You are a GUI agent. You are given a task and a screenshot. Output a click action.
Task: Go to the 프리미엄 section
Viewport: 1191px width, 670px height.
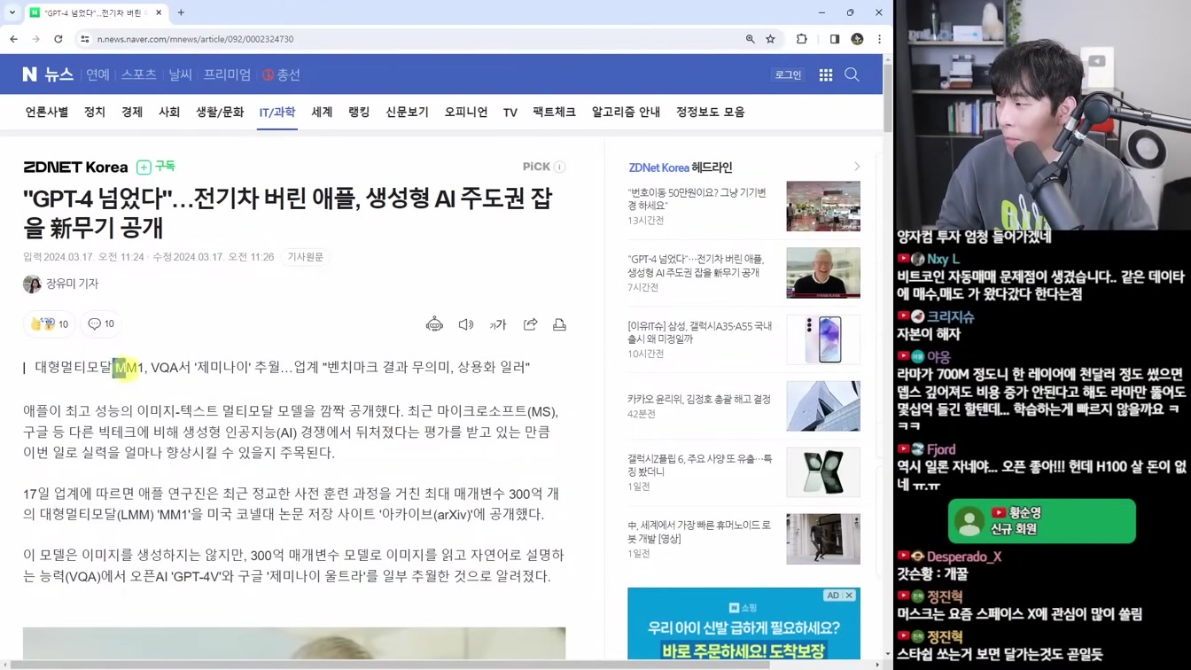pyautogui.click(x=227, y=75)
